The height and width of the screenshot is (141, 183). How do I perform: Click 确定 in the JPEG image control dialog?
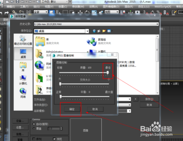click(72, 109)
